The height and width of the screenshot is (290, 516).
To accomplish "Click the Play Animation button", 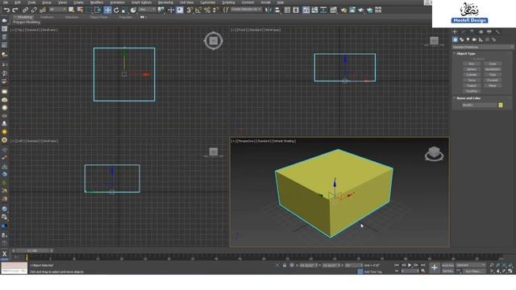I will [x=410, y=265].
